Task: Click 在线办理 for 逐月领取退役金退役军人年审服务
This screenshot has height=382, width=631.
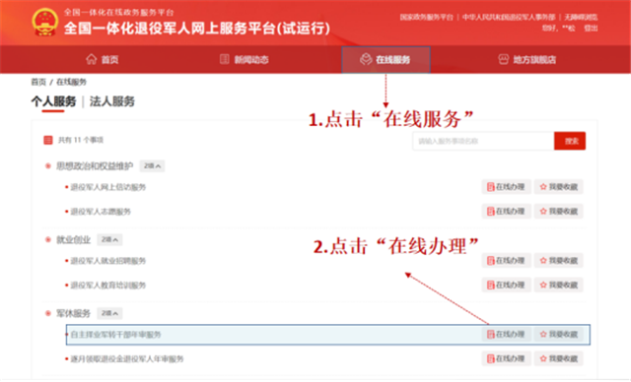Action: click(506, 358)
